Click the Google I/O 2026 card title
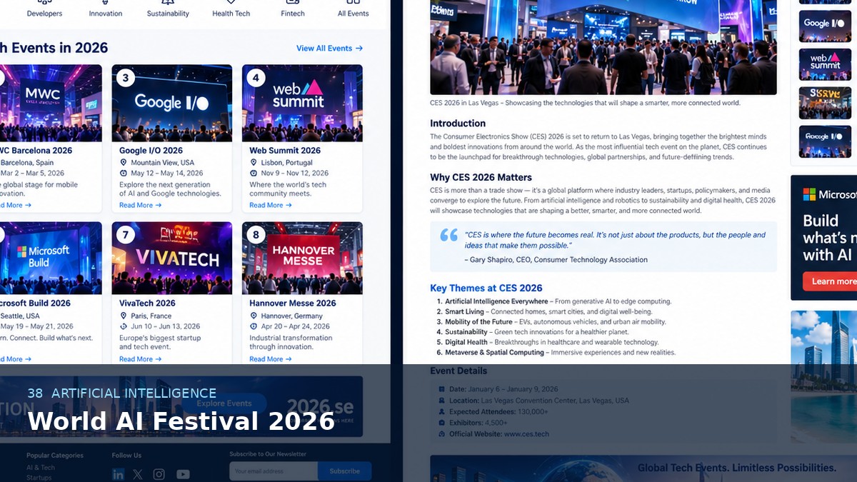This screenshot has height=482, width=857. [151, 151]
